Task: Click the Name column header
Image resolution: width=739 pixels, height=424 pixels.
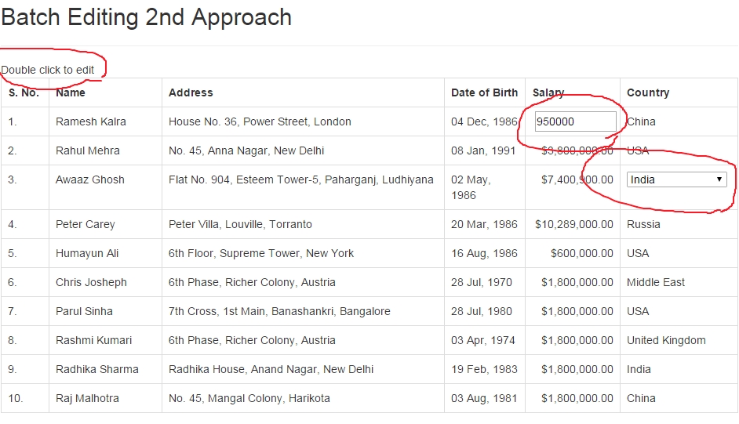Action: click(x=71, y=92)
